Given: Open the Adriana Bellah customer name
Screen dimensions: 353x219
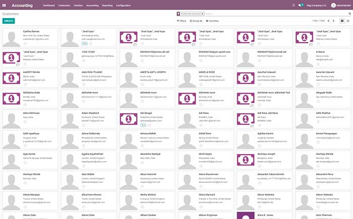Looking at the screenshot, I should [148, 133].
